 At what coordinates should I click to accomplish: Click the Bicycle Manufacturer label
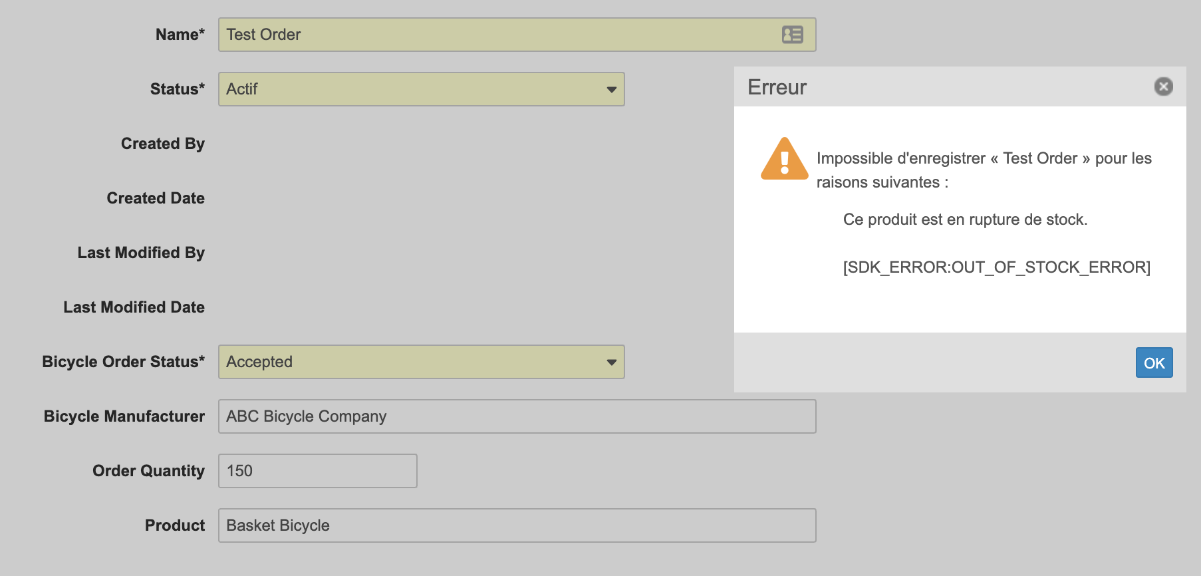click(124, 416)
